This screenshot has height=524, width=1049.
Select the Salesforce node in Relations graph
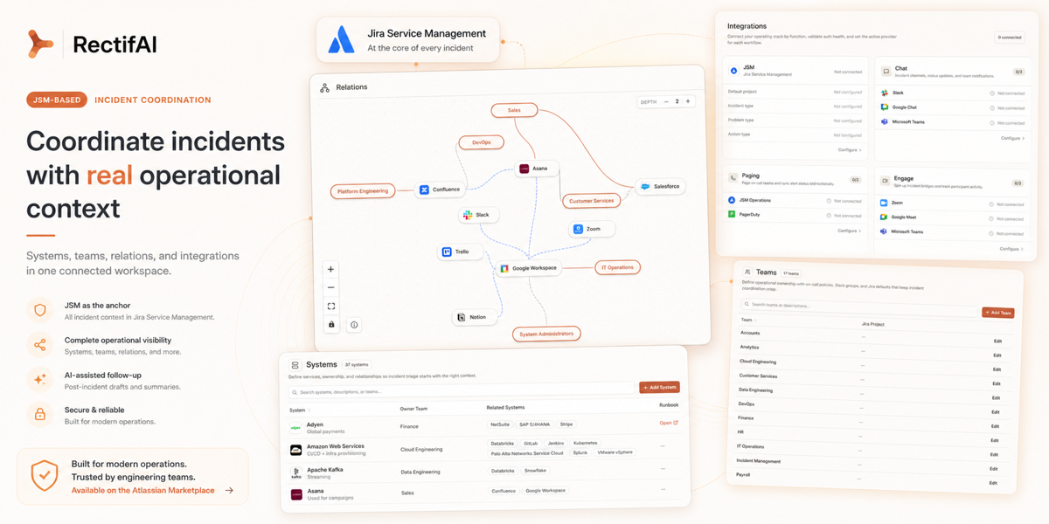(x=660, y=186)
